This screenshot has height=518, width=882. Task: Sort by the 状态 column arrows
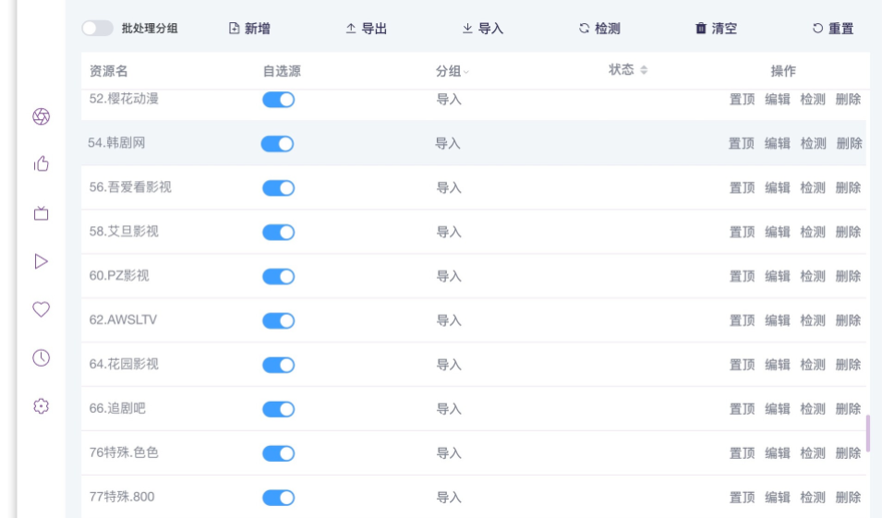tap(644, 71)
